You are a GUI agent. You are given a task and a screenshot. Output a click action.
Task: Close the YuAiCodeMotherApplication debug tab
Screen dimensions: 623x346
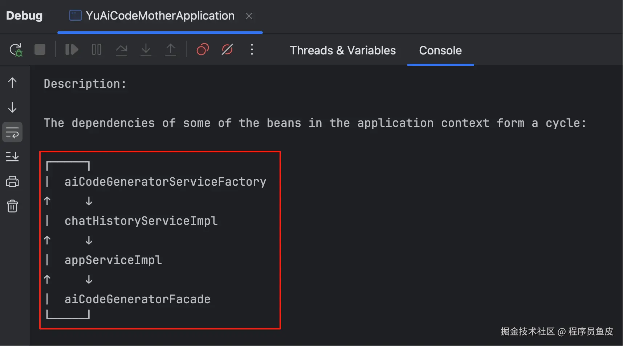(x=249, y=16)
